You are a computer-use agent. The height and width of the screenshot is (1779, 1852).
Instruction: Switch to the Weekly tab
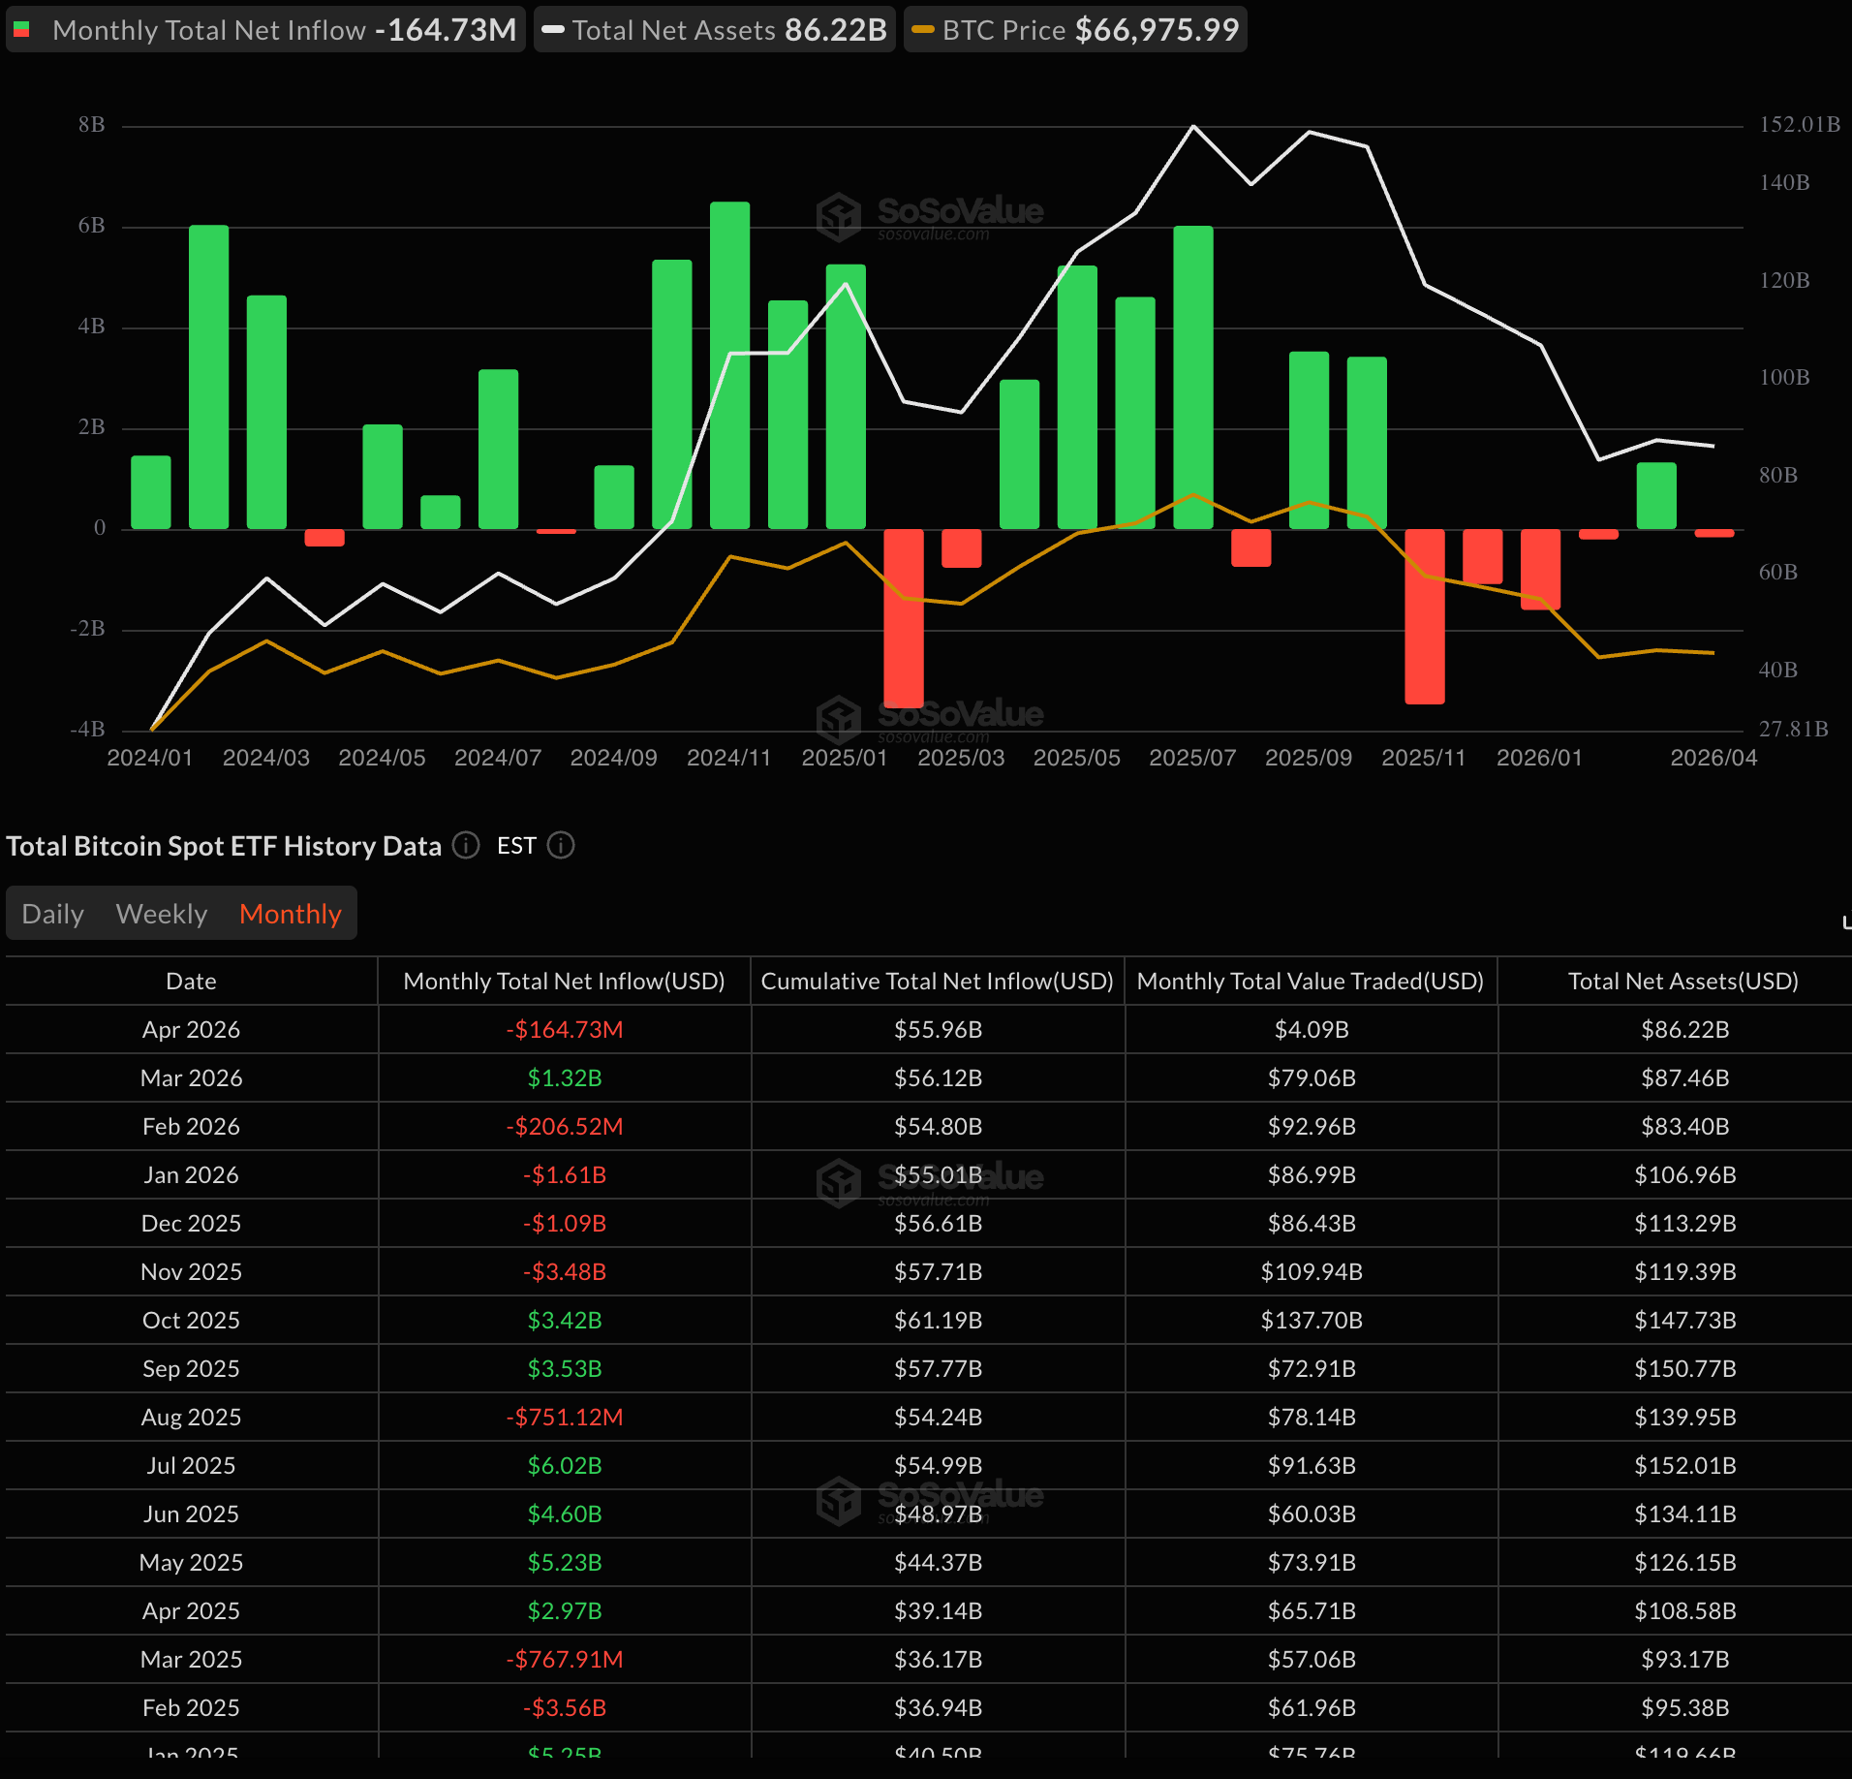161,914
